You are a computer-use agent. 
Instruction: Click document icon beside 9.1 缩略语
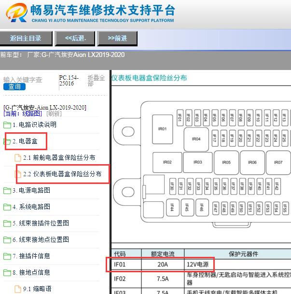point(18,289)
